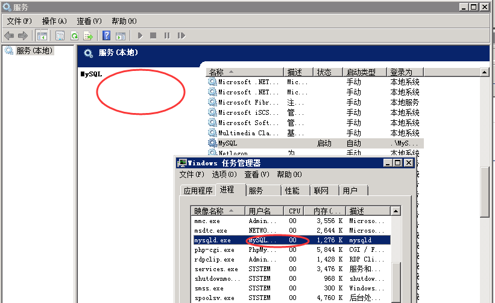Click the Refresh toolbar icon
Viewport: 495px width, 303px height.
pos(75,35)
